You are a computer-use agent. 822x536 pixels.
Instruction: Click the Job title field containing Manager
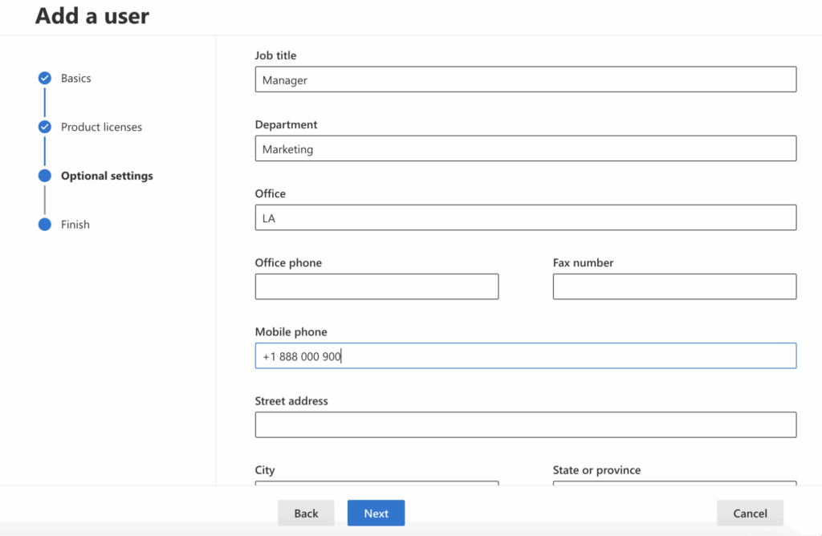[x=525, y=79]
